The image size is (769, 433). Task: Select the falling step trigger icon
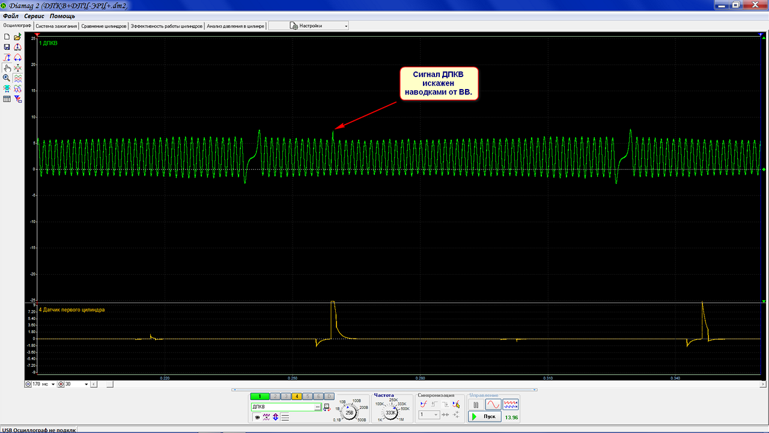coord(446,404)
